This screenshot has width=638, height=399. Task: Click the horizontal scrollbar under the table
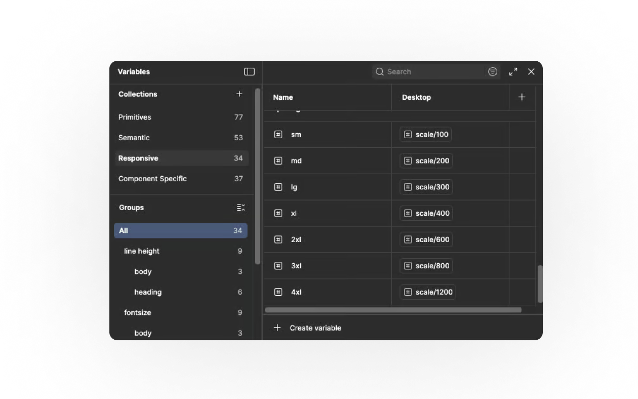(x=393, y=310)
